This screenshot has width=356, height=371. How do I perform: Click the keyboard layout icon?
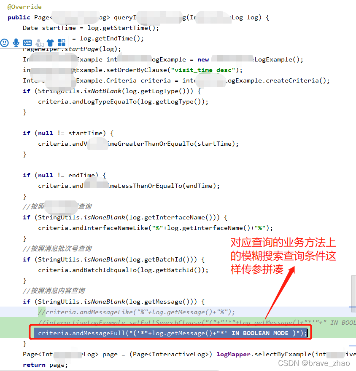pyautogui.click(x=27, y=43)
